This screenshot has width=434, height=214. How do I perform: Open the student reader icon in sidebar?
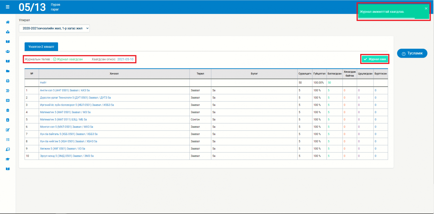click(x=8, y=32)
